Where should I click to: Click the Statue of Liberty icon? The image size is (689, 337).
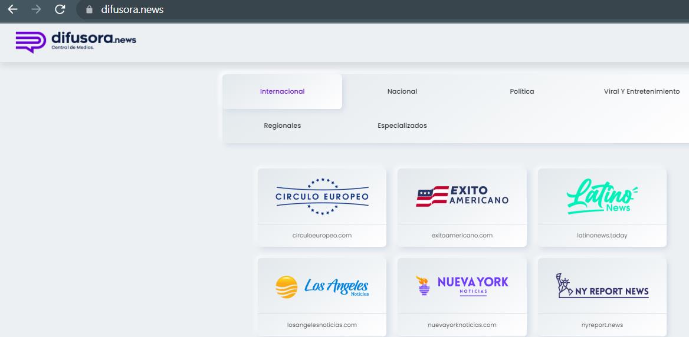coord(564,285)
